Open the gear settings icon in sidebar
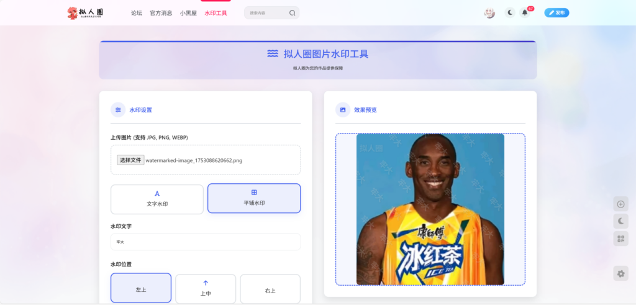Image resolution: width=636 pixels, height=305 pixels. [620, 273]
